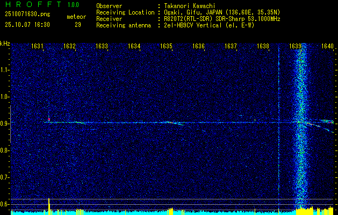Viewport: 338px width, 215px height.
Task: Click the 1633 time marker
Action: pyautogui.click(x=102, y=46)
